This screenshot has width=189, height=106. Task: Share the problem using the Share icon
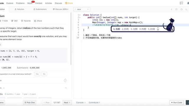click(38, 21)
